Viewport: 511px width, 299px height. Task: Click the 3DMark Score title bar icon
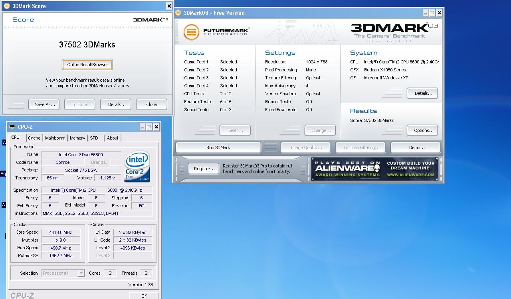pos(6,6)
